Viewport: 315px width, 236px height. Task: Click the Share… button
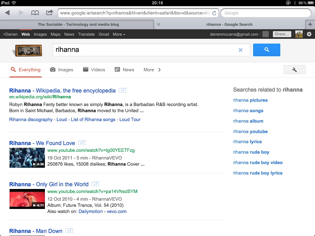[x=282, y=34]
